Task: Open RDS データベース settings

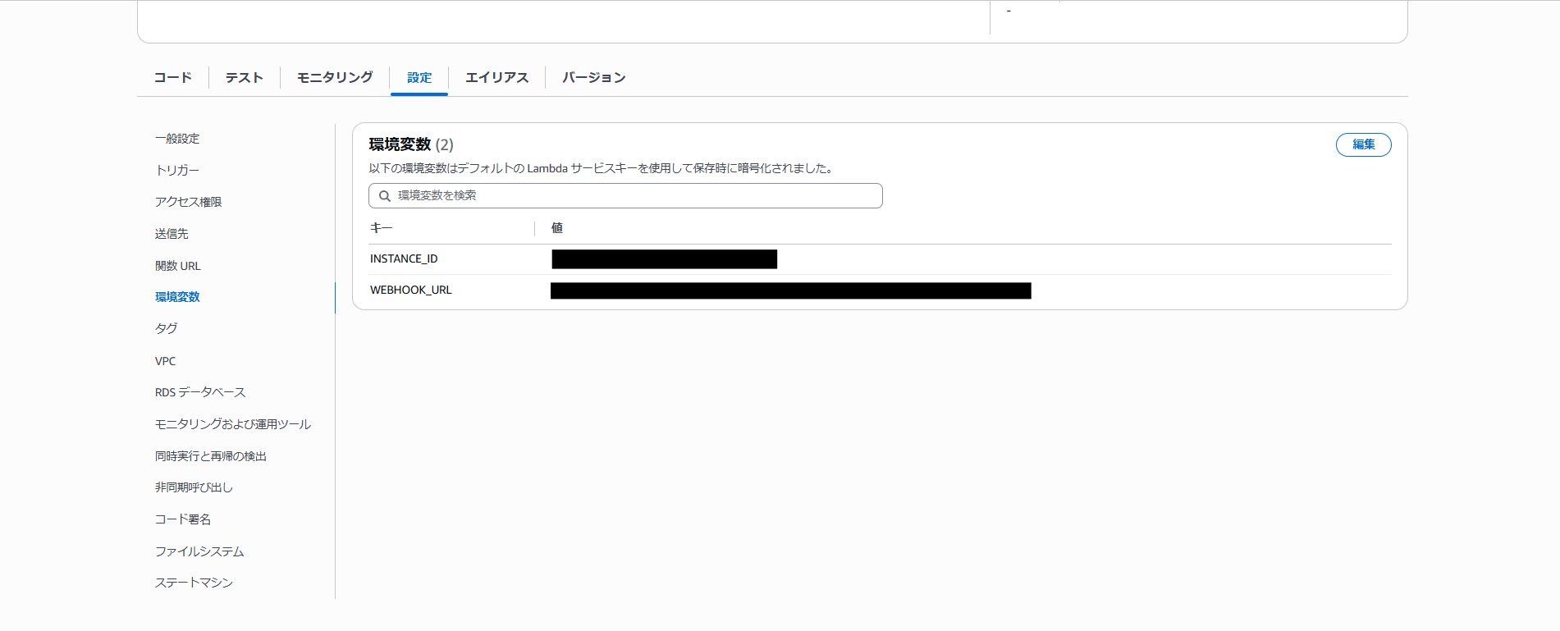Action: click(200, 392)
